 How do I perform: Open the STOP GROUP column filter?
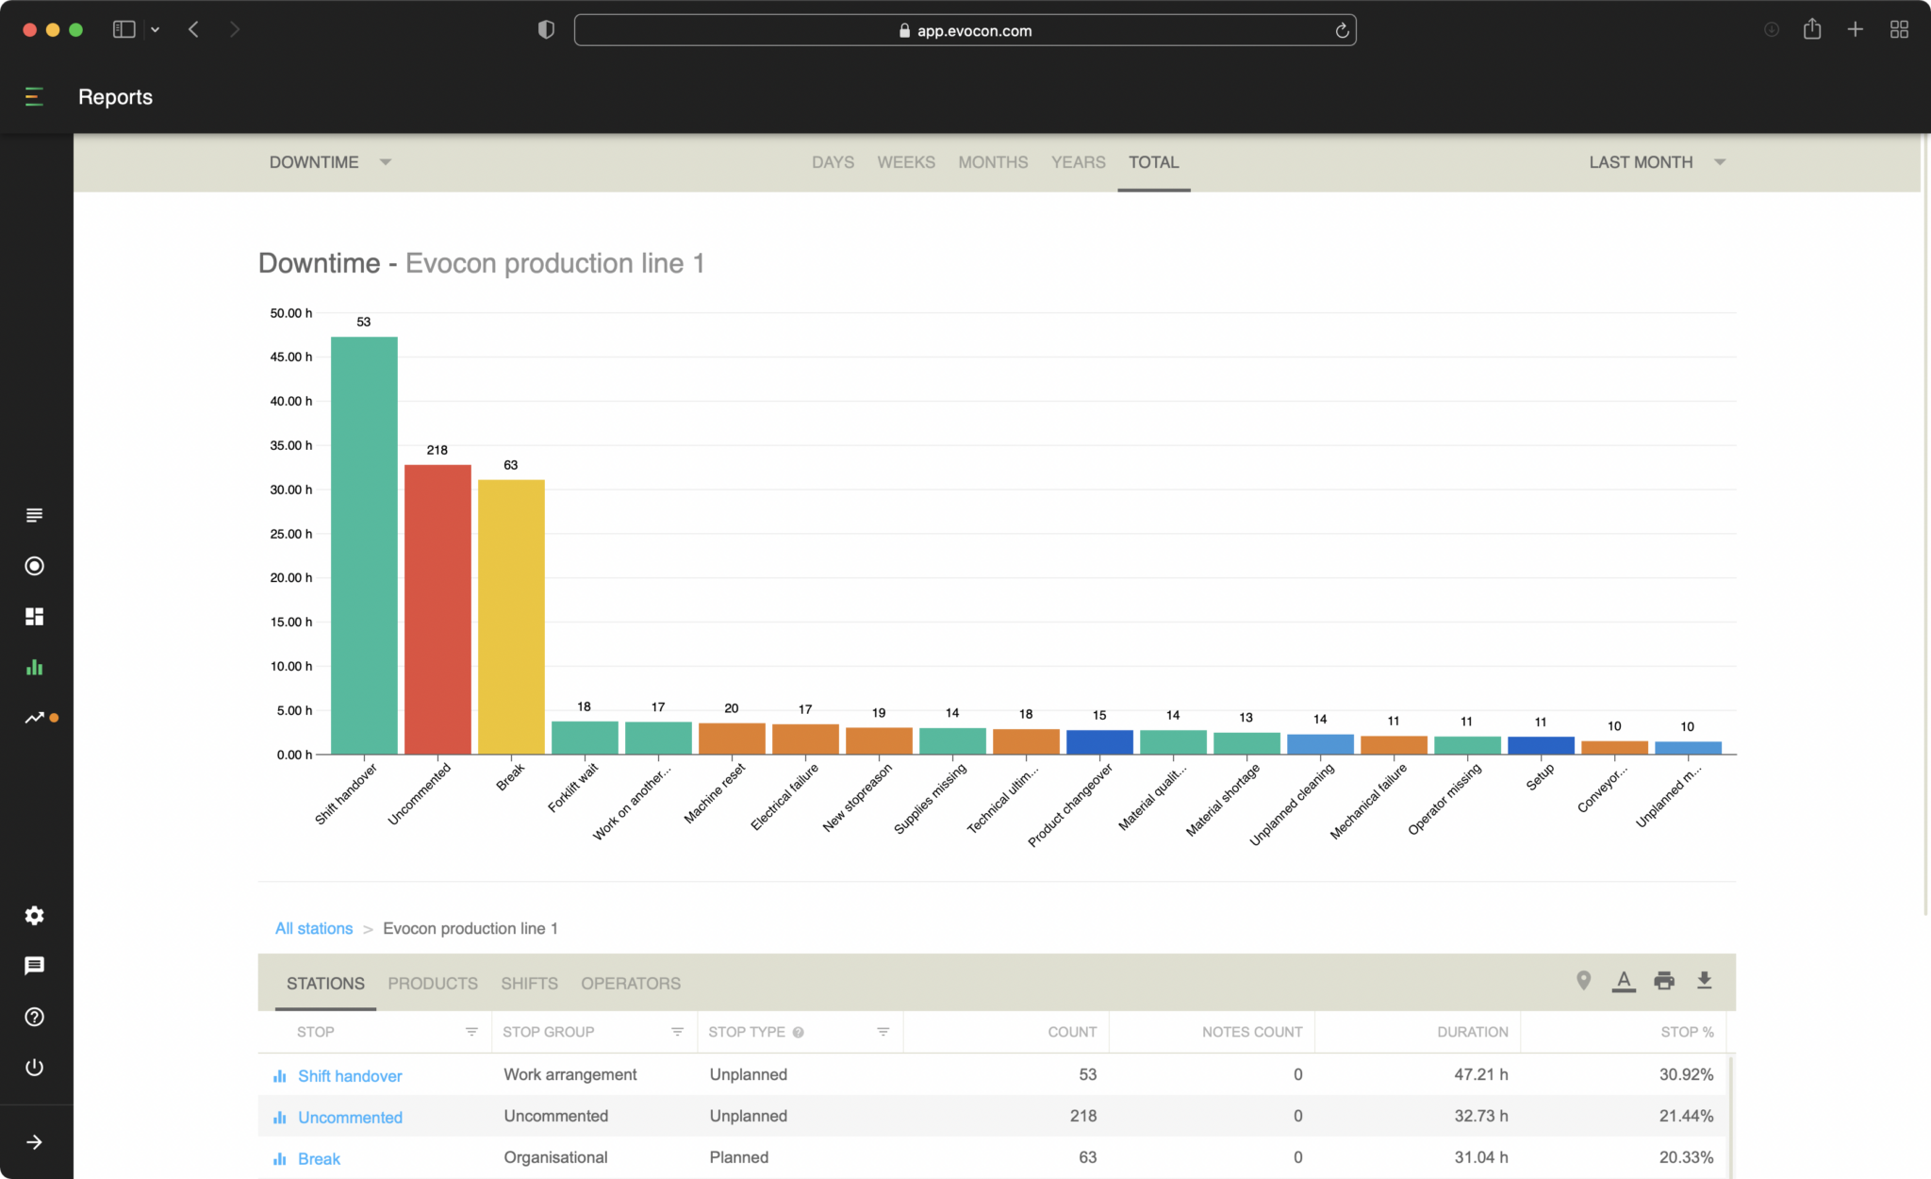point(676,1032)
